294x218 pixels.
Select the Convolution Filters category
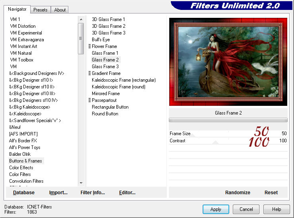click(x=26, y=181)
